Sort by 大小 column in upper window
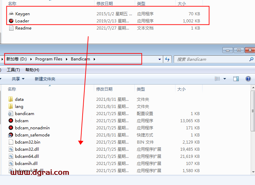The height and width of the screenshot is (185, 255). pyautogui.click(x=182, y=3)
